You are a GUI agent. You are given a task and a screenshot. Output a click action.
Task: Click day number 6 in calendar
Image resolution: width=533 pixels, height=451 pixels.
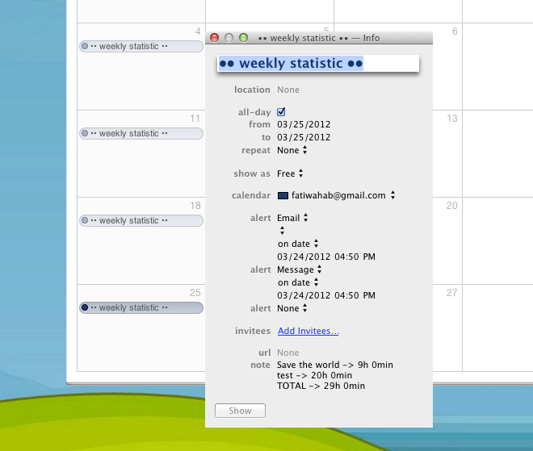pos(455,31)
